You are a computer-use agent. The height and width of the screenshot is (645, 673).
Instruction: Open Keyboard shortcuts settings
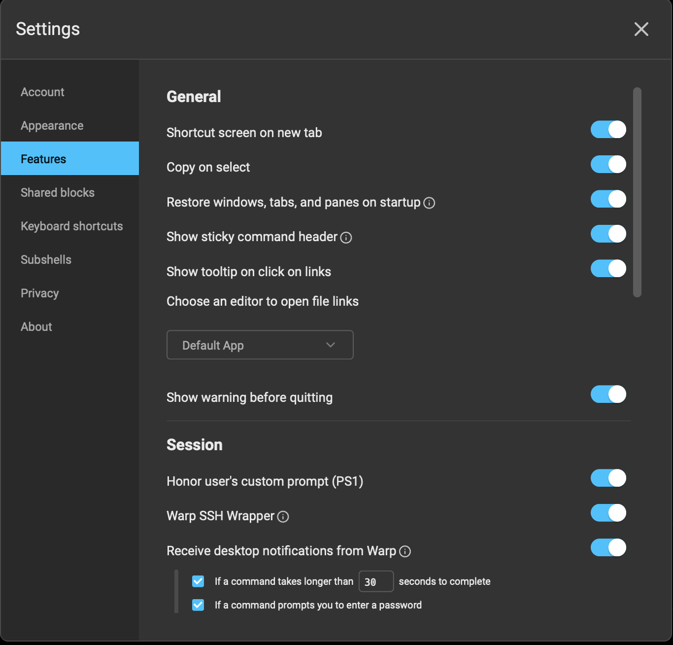coord(71,226)
